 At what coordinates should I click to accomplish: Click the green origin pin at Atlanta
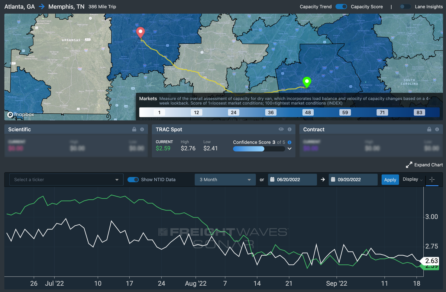tap(307, 82)
